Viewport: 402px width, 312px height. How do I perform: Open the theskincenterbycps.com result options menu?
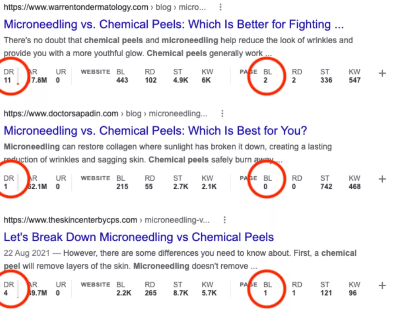pos(224,220)
